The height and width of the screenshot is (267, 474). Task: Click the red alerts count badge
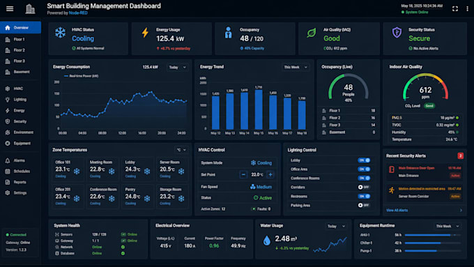click(x=460, y=155)
